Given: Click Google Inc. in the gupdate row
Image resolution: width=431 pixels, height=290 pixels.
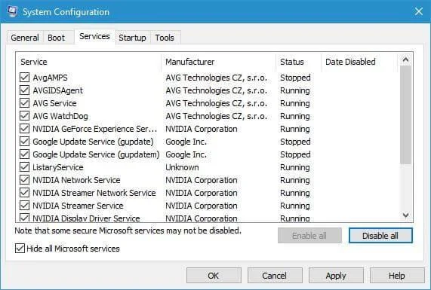Looking at the screenshot, I should tap(186, 142).
